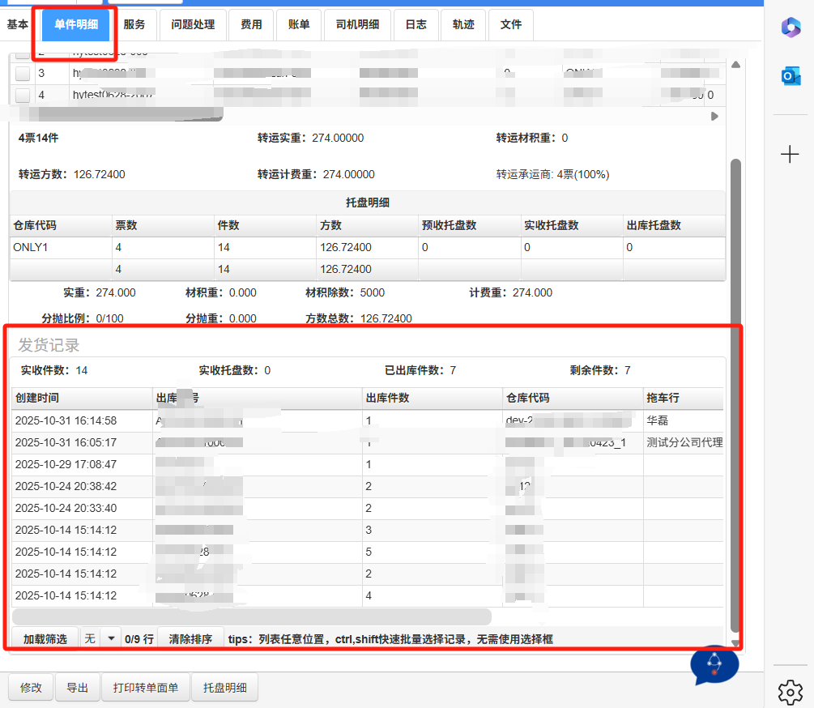This screenshot has height=708, width=814.
Task: Tick the checkbox for row 4
Action: click(23, 95)
